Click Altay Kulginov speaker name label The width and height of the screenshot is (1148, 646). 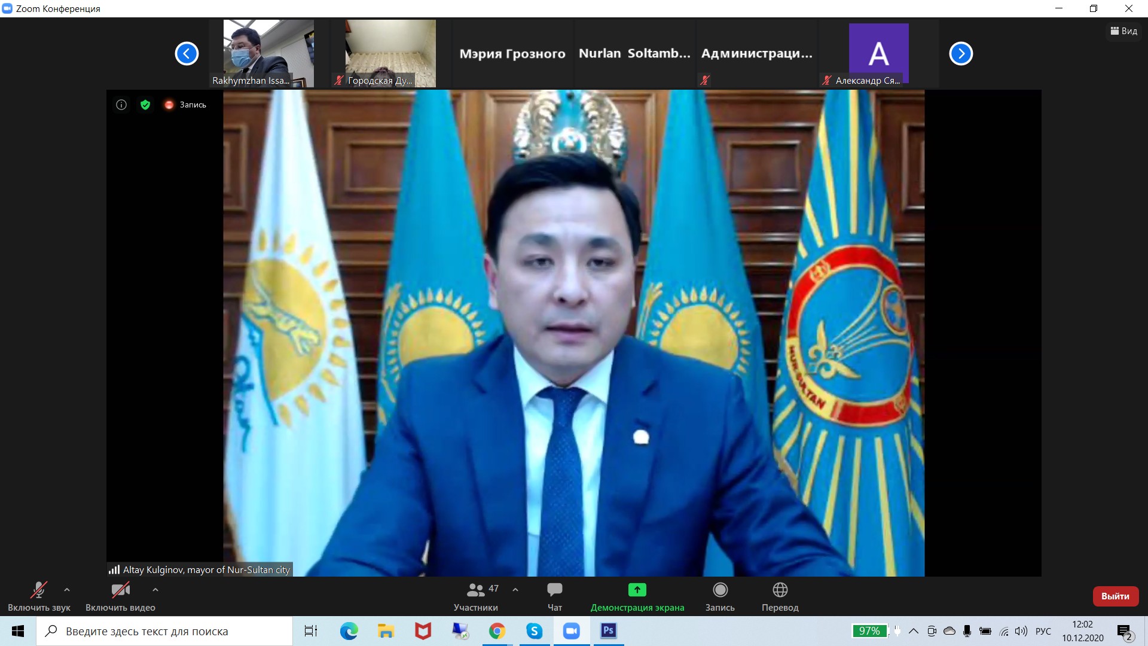(x=200, y=570)
